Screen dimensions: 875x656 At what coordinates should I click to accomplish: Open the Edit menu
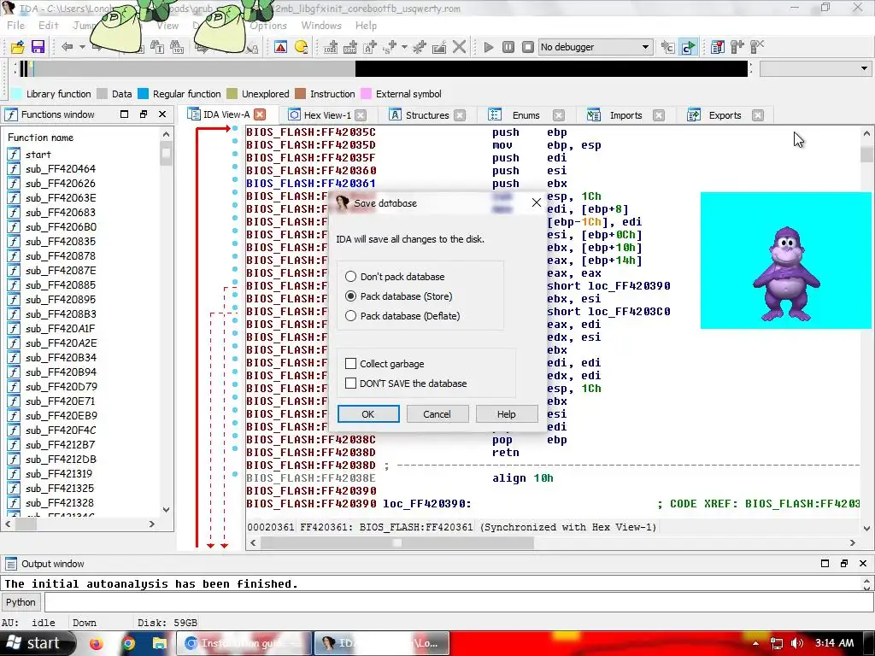(48, 26)
